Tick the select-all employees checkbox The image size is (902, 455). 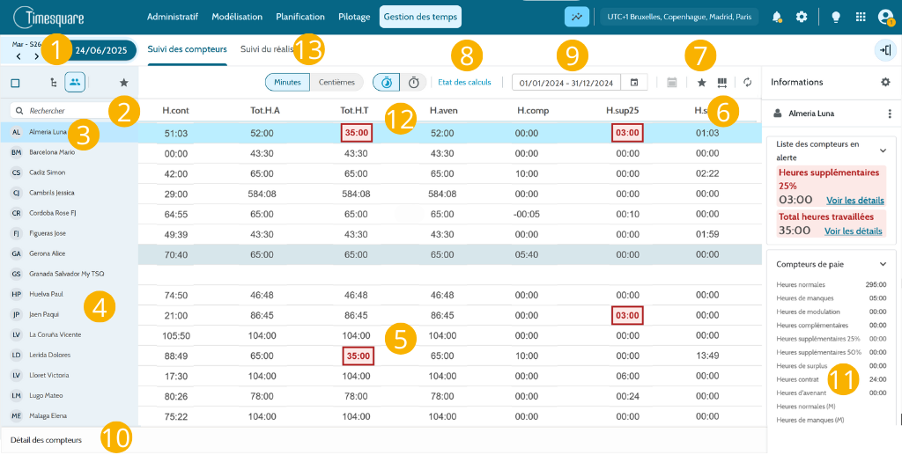(x=16, y=83)
